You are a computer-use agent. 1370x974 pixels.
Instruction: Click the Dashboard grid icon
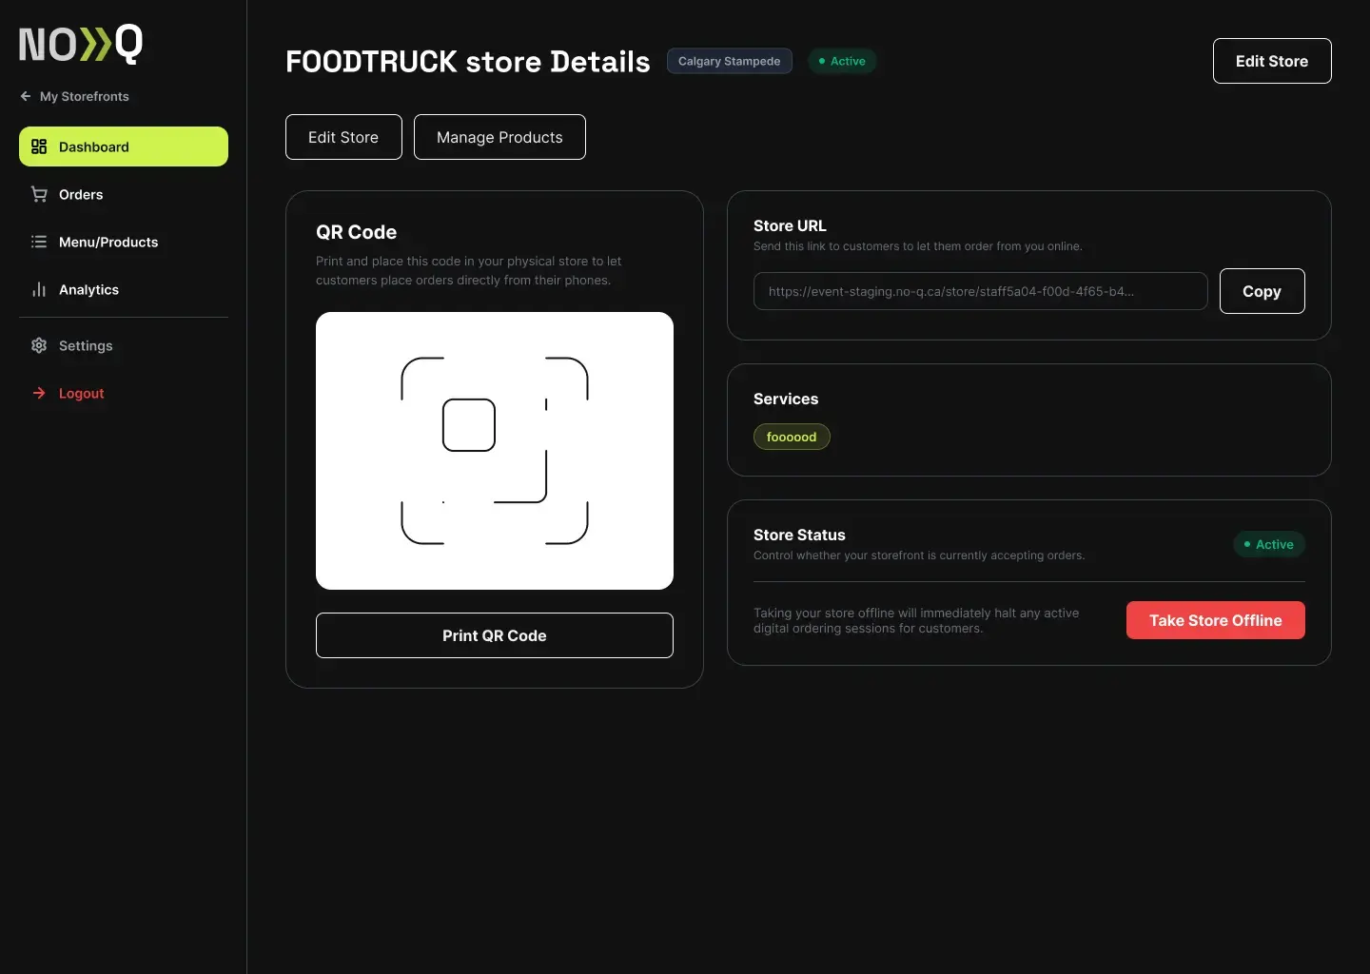(x=39, y=146)
